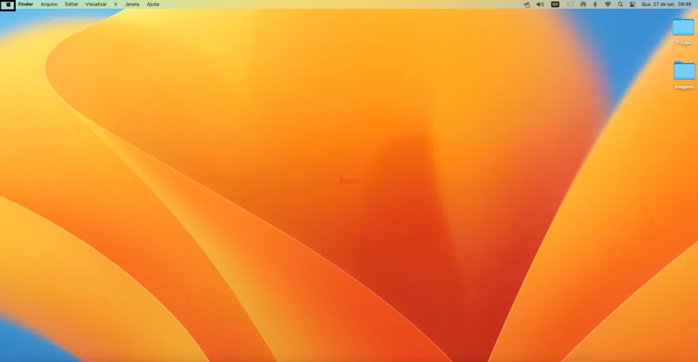Open the Visualizar menu
Screen dimensions: 698x362
point(96,5)
